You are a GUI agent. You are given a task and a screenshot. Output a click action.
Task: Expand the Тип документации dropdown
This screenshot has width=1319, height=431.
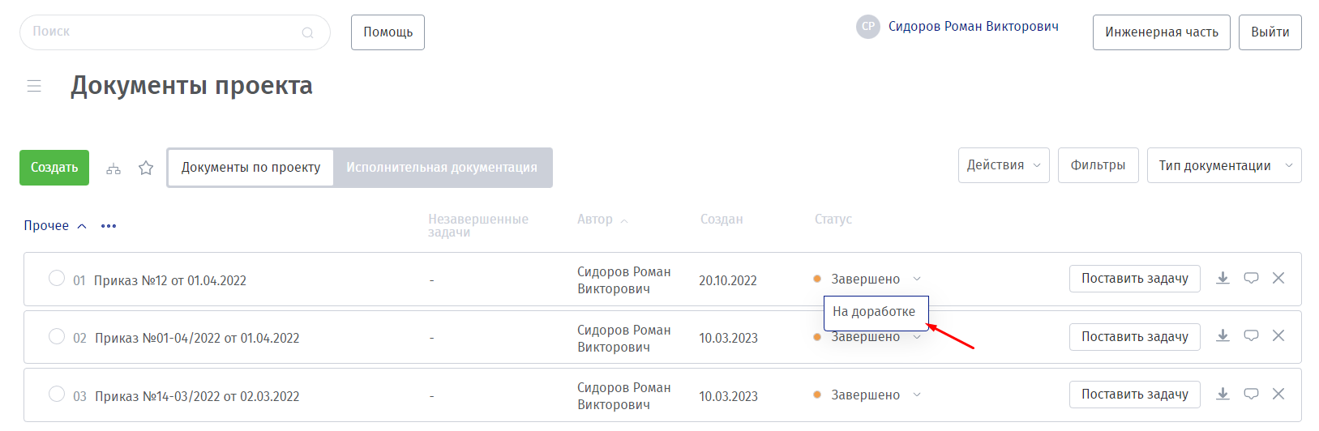pos(1223,165)
